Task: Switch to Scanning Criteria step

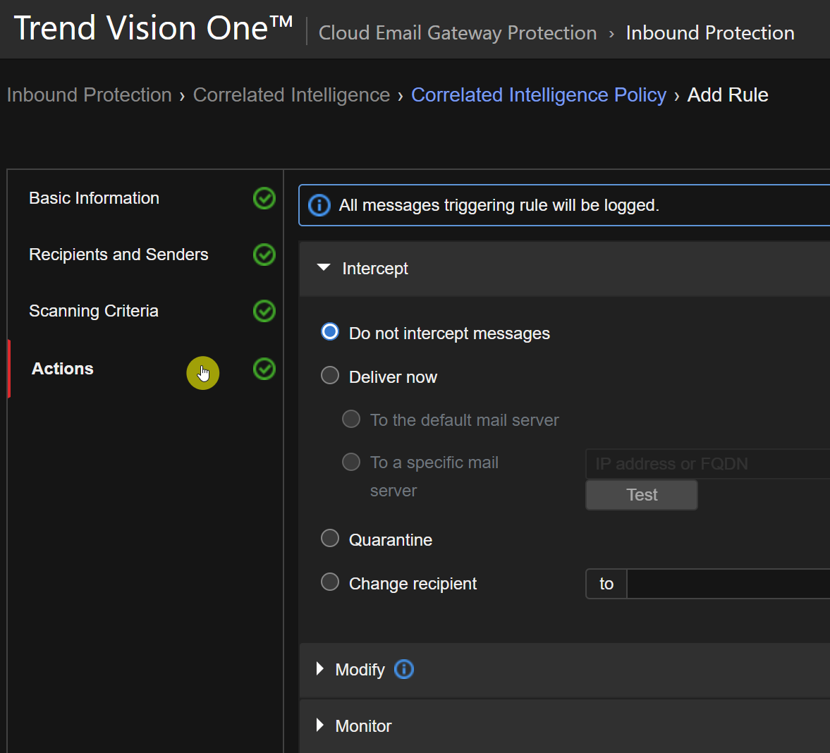Action: coord(94,311)
